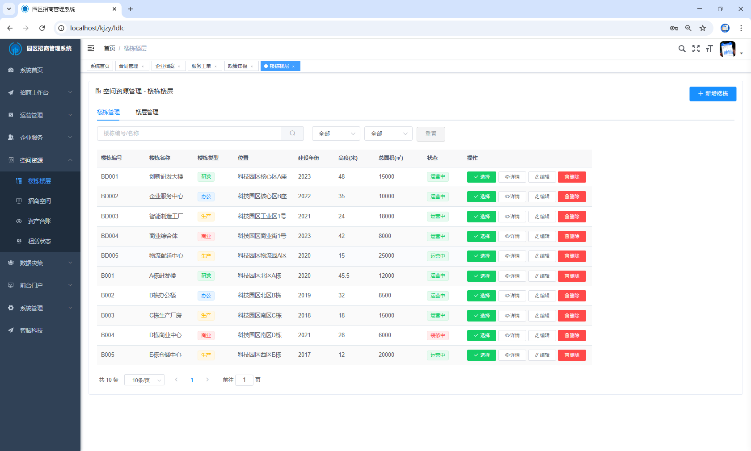
Task: Open the page size 10条/页 dropdown
Action: click(x=144, y=380)
